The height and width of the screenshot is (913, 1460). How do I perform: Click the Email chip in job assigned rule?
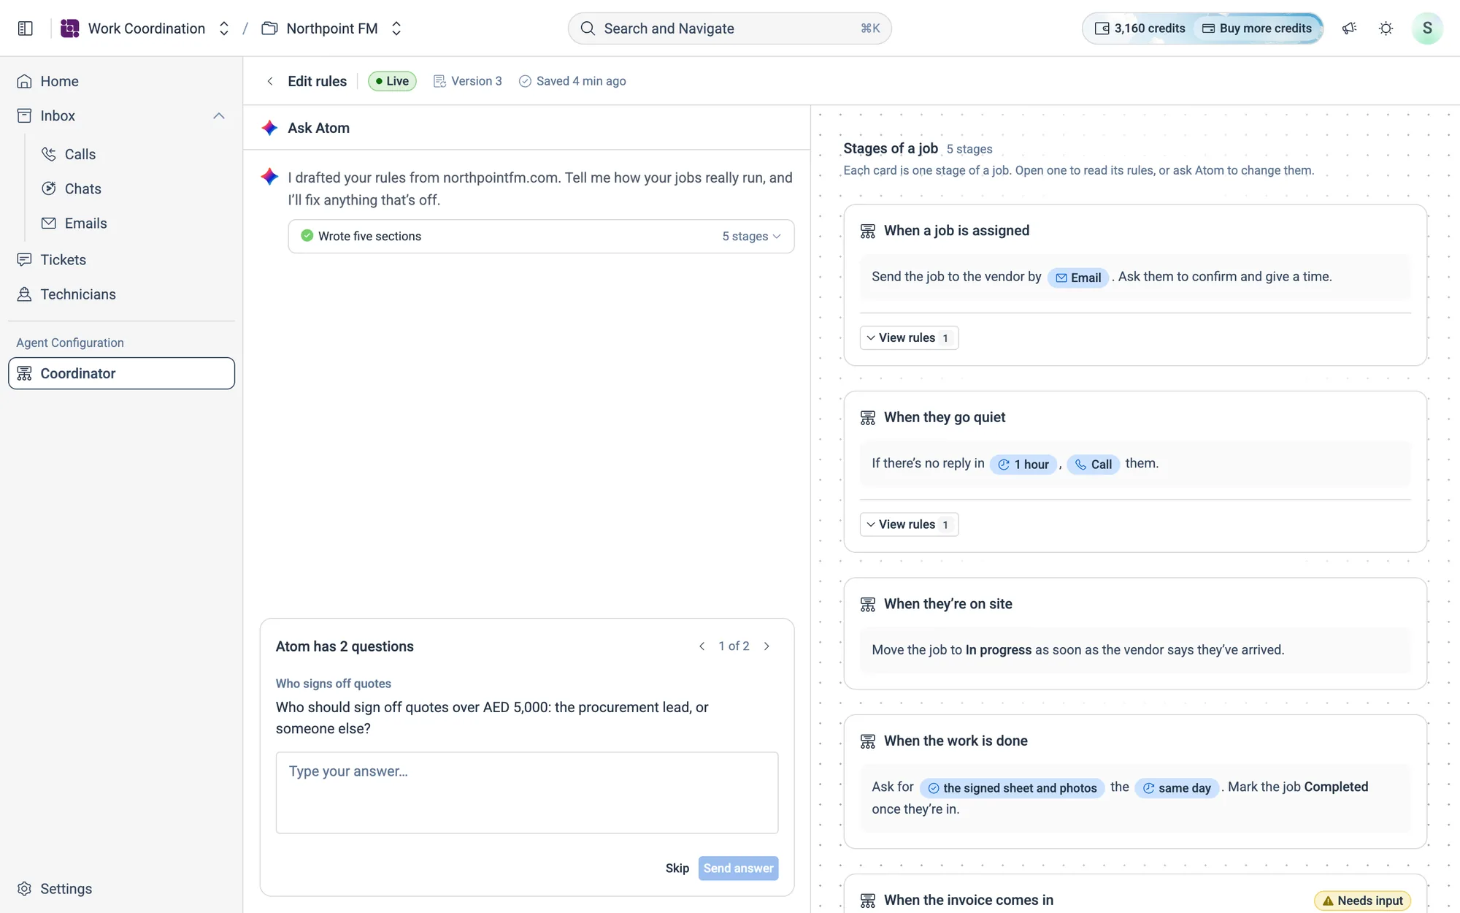[1078, 278]
